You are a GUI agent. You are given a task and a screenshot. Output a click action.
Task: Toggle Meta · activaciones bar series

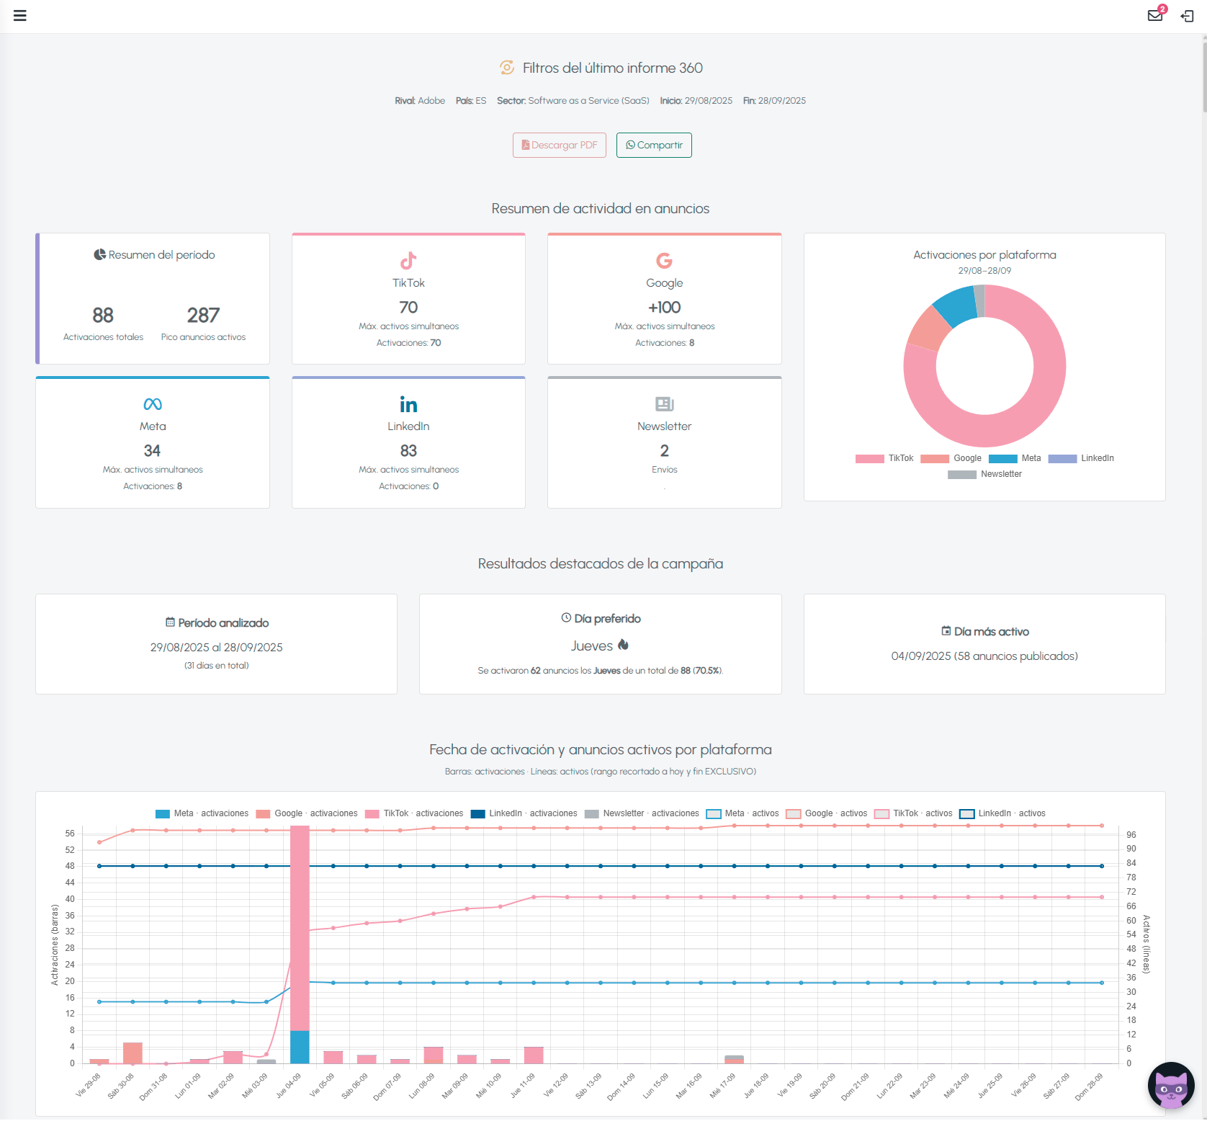(x=202, y=813)
